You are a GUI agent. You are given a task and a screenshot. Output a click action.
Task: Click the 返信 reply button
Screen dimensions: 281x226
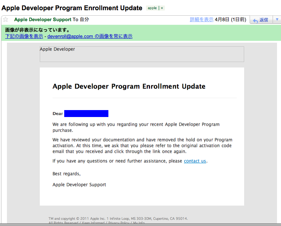(261, 20)
